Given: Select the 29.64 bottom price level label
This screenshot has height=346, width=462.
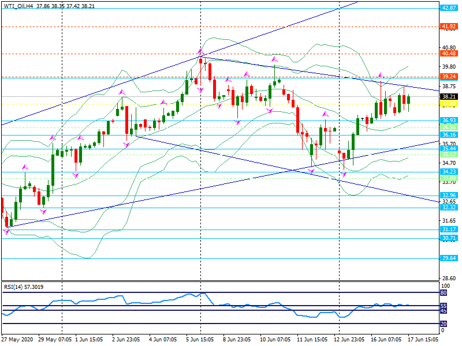Looking at the screenshot, I should 449,258.
